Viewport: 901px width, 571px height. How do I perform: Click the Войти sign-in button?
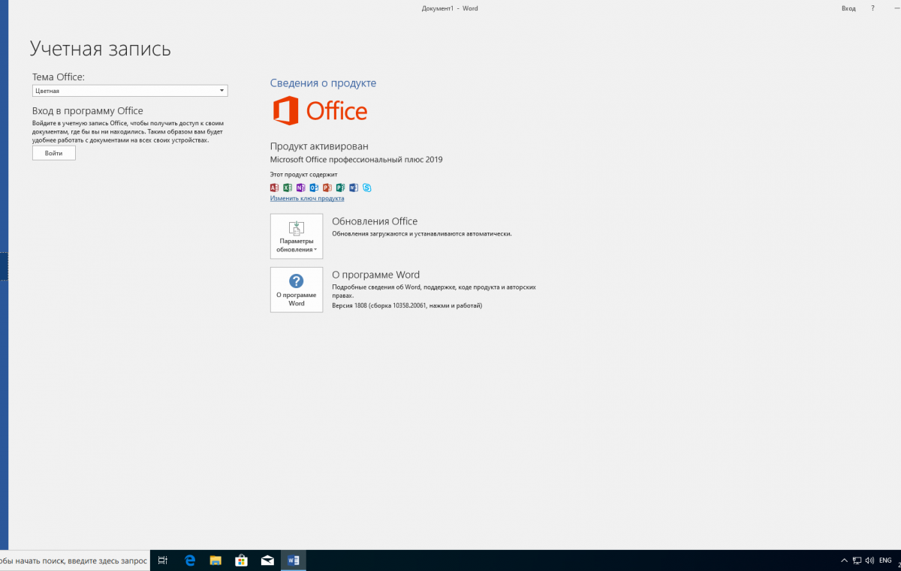point(54,153)
